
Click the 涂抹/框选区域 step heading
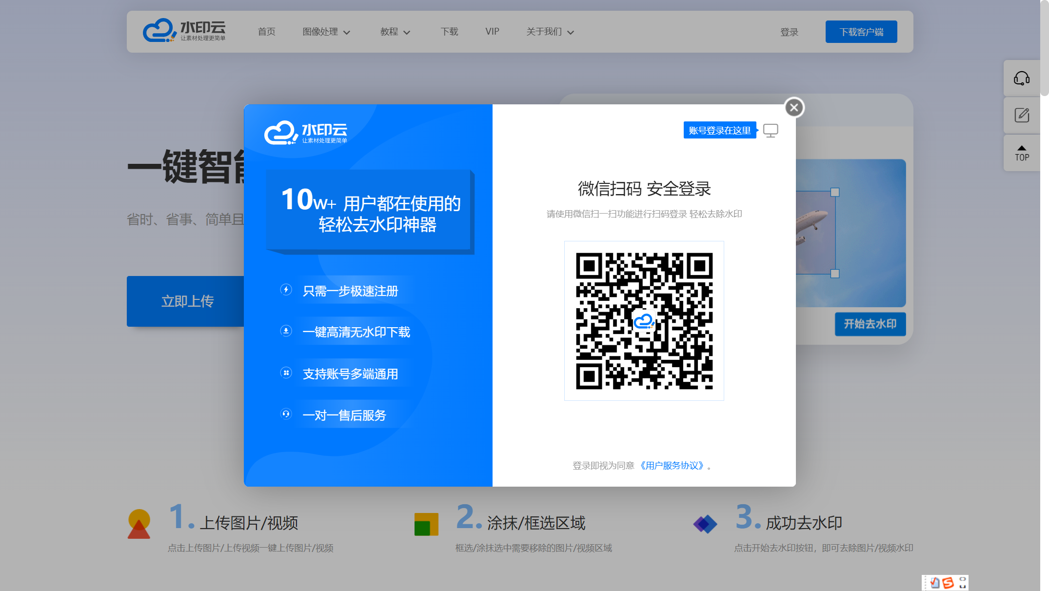(x=536, y=523)
